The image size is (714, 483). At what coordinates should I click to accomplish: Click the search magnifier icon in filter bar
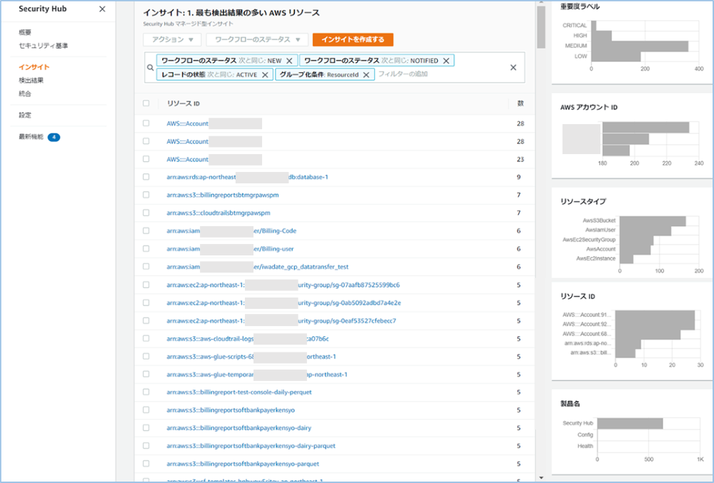150,68
